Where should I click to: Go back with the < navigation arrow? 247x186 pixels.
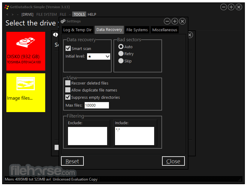[x=7, y=15]
